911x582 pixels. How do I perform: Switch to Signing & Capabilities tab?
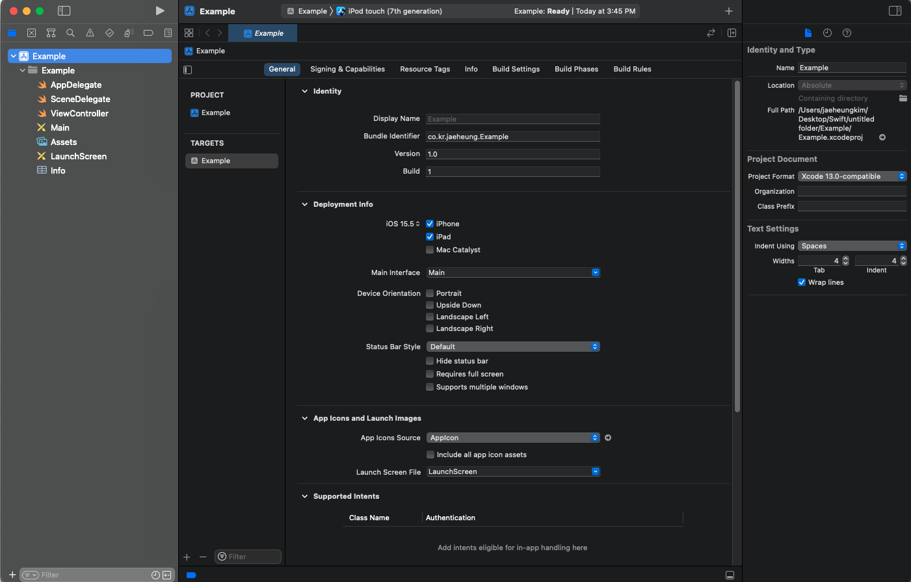coord(347,69)
